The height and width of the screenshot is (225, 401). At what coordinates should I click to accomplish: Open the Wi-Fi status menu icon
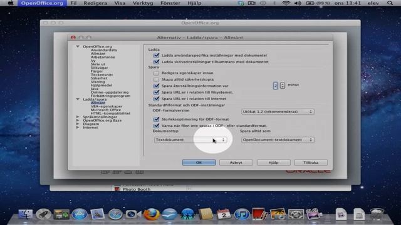click(286, 3)
